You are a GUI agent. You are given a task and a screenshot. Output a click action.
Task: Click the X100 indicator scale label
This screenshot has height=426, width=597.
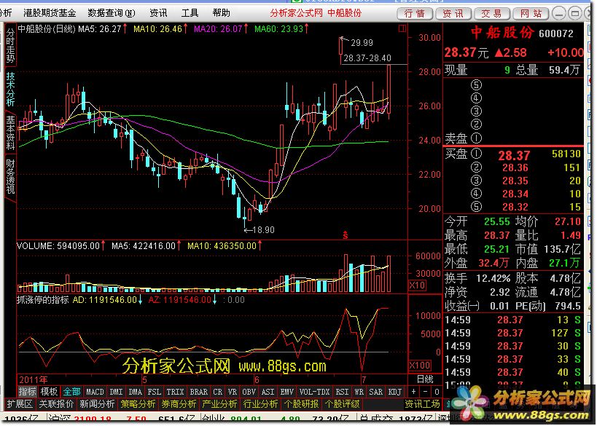[420, 366]
